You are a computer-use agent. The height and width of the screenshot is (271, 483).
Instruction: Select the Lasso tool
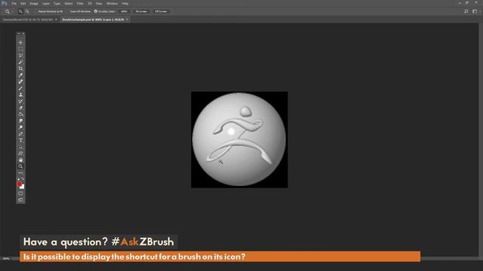tap(20, 55)
